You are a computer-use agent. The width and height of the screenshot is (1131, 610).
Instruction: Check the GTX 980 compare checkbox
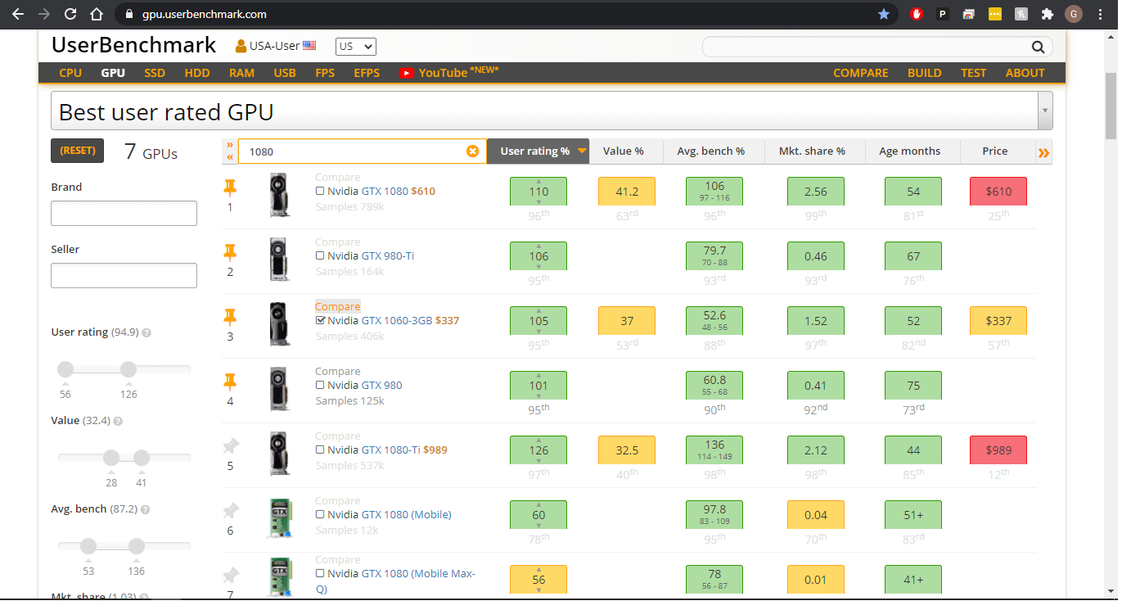click(320, 386)
